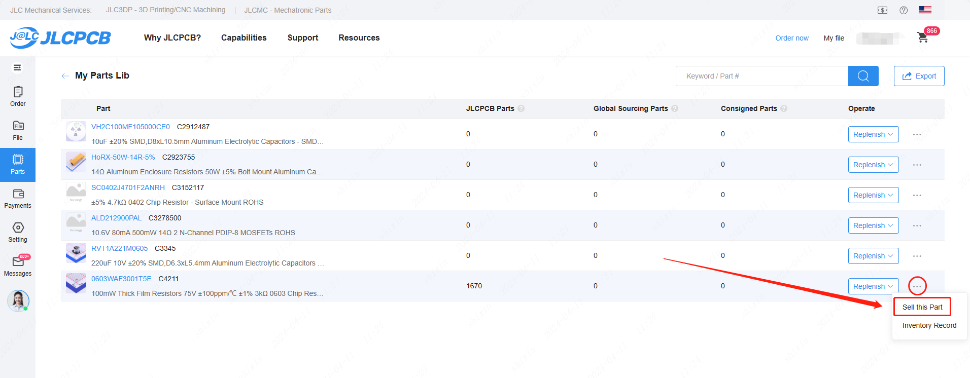Choose Inventory Record from the popup
The width and height of the screenshot is (970, 378).
tap(929, 325)
